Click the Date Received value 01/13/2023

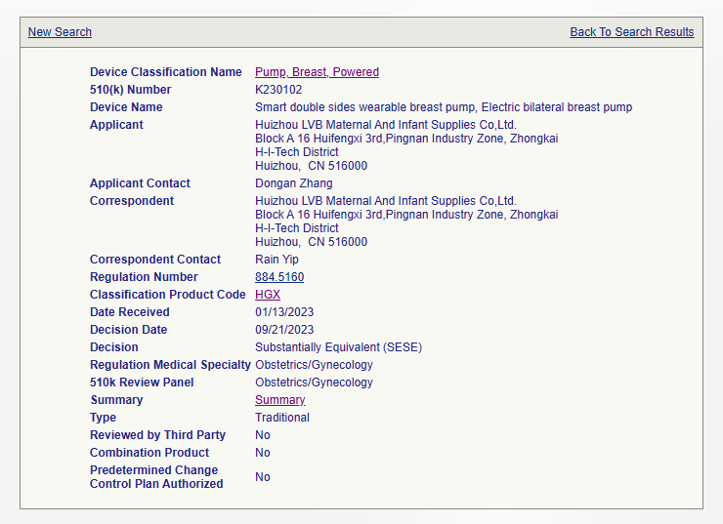click(x=284, y=312)
